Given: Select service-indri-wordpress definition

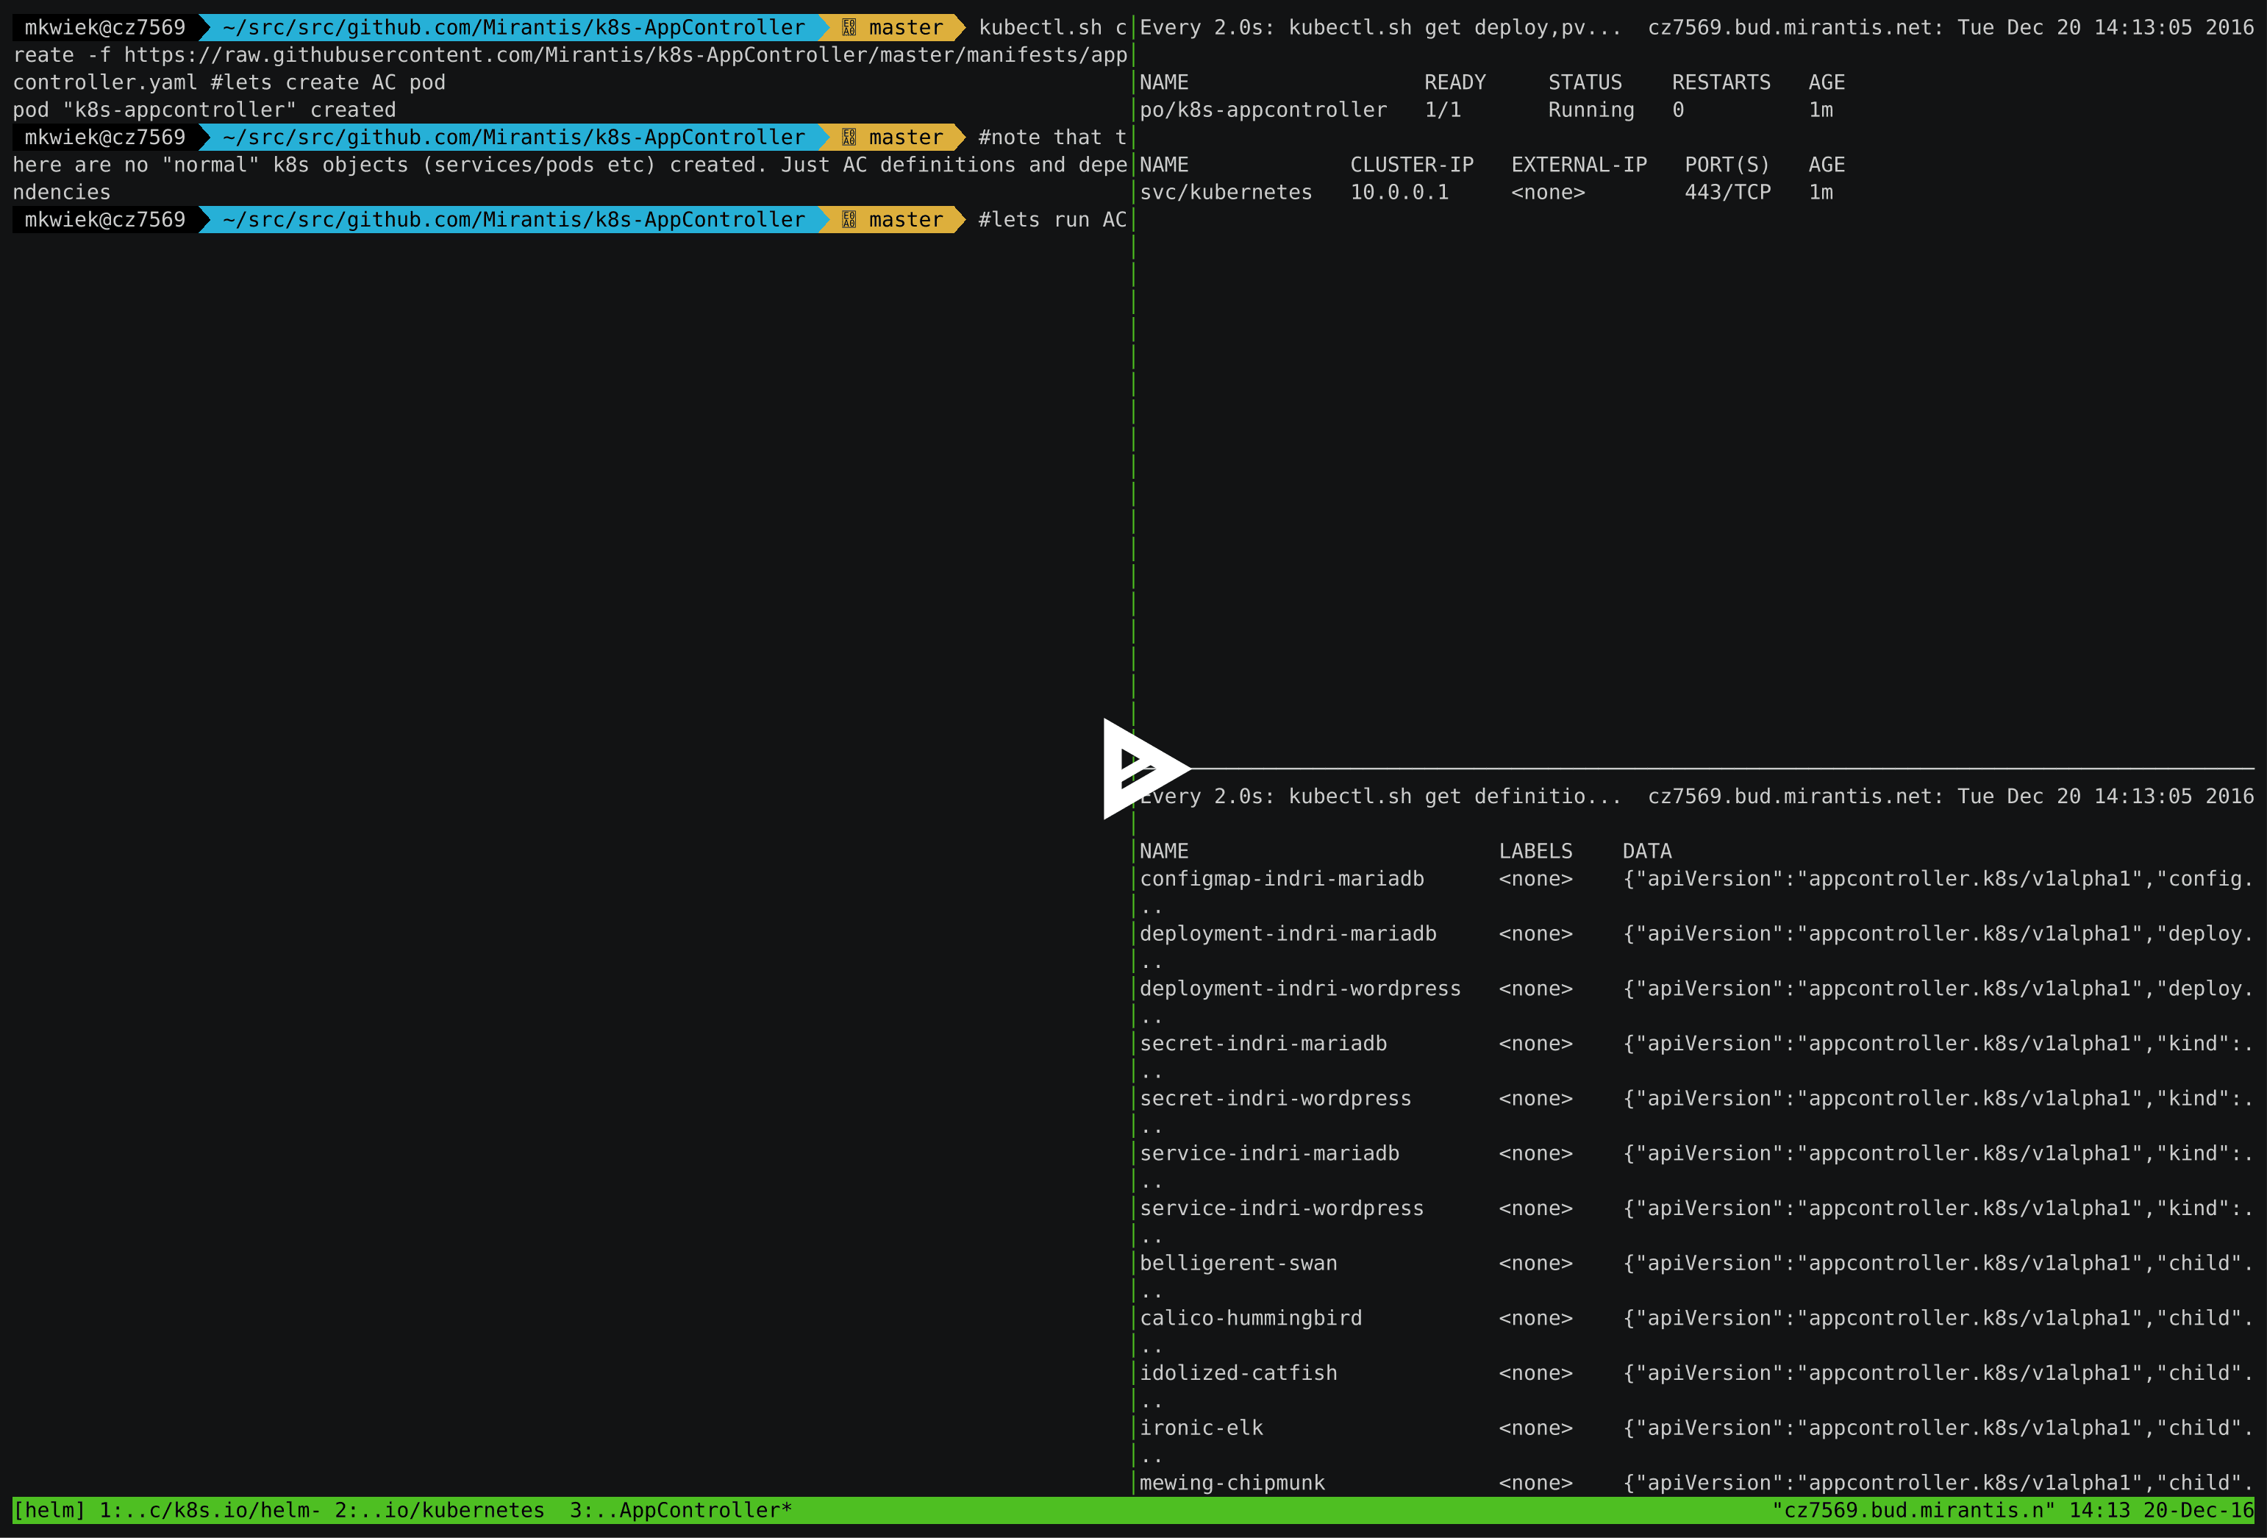Looking at the screenshot, I should (1282, 1208).
